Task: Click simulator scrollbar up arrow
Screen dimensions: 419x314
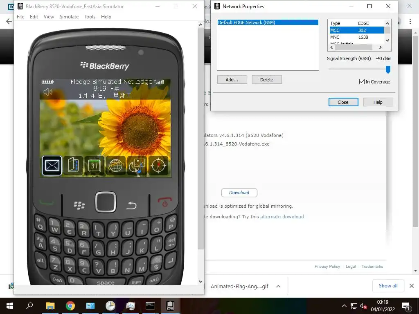Action: pos(200,25)
